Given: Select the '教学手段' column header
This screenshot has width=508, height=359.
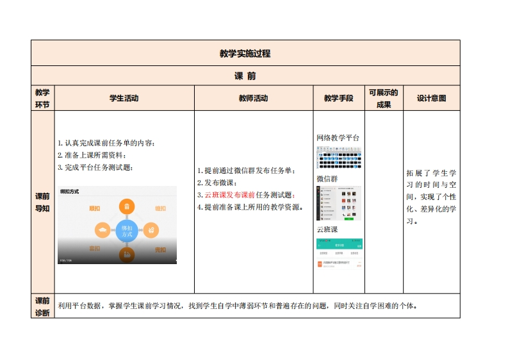Looking at the screenshot, I should pos(338,98).
